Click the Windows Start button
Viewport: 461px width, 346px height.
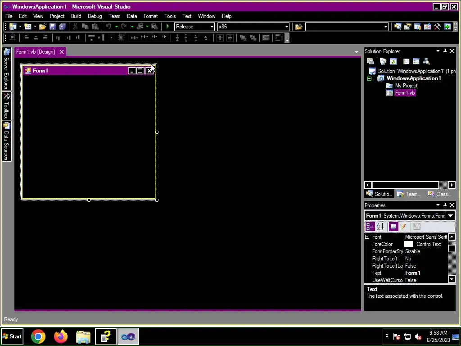pos(12,336)
